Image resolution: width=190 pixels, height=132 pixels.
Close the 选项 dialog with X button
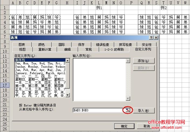[x=156, y=37]
